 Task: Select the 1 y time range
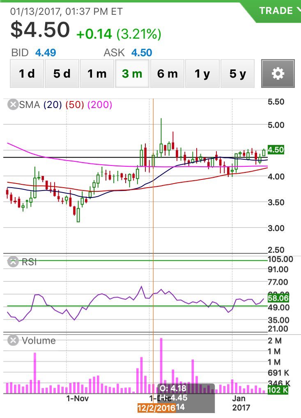202,73
